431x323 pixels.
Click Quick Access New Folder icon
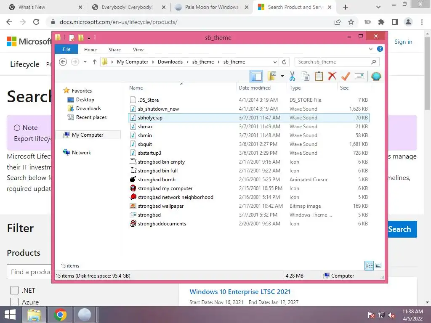[x=81, y=37]
